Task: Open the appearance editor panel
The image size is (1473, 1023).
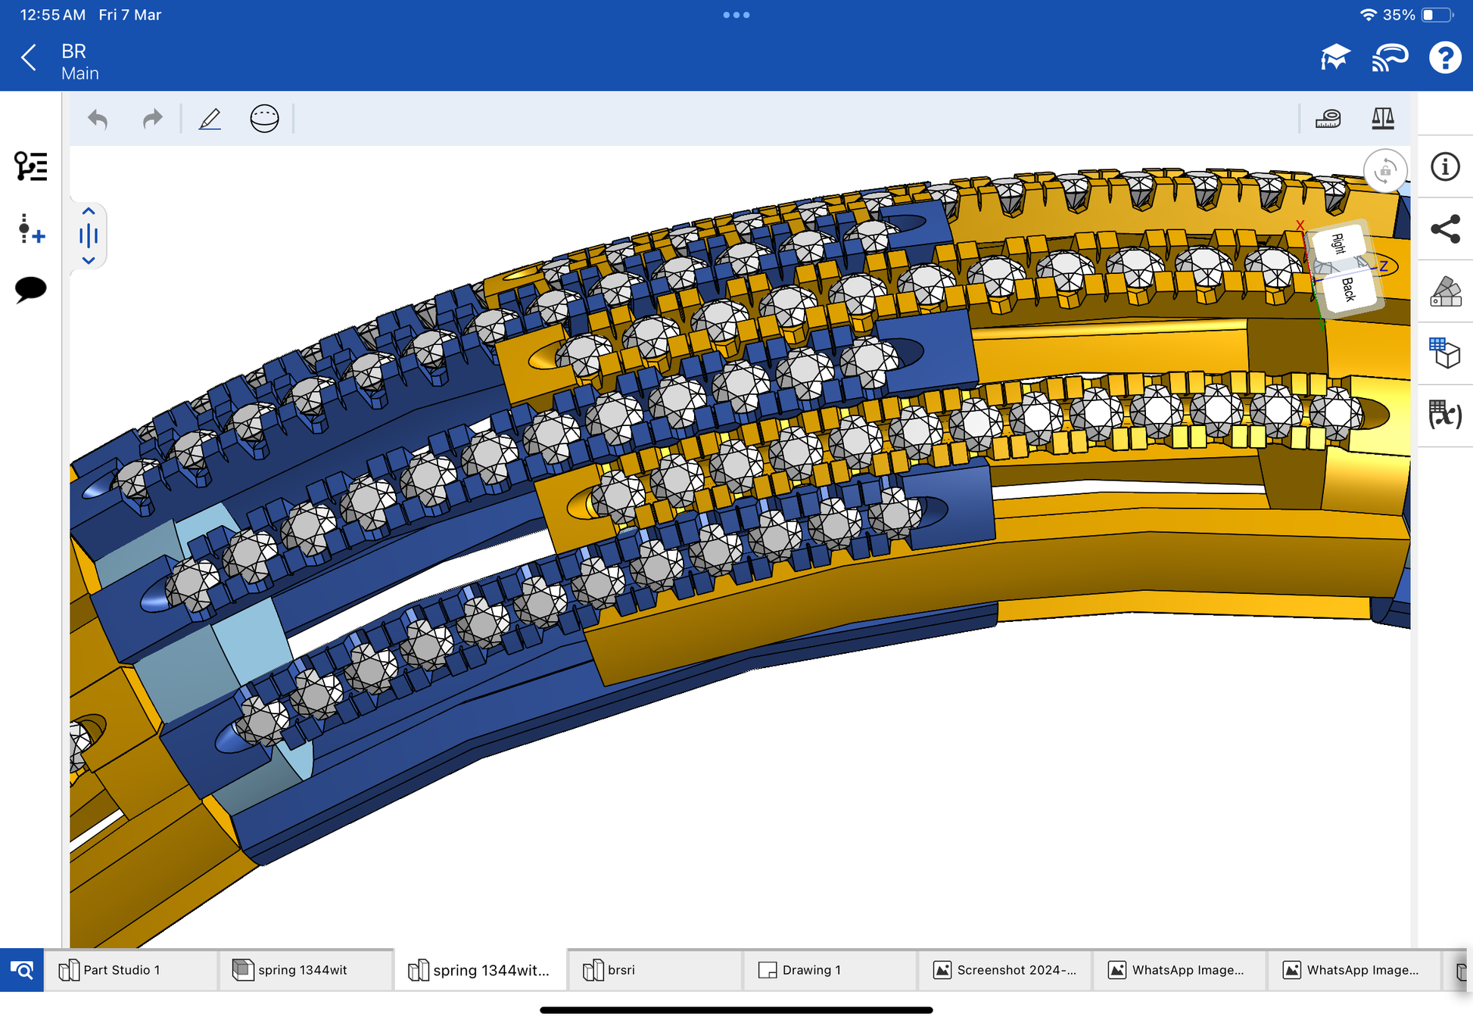Action: 1444,291
